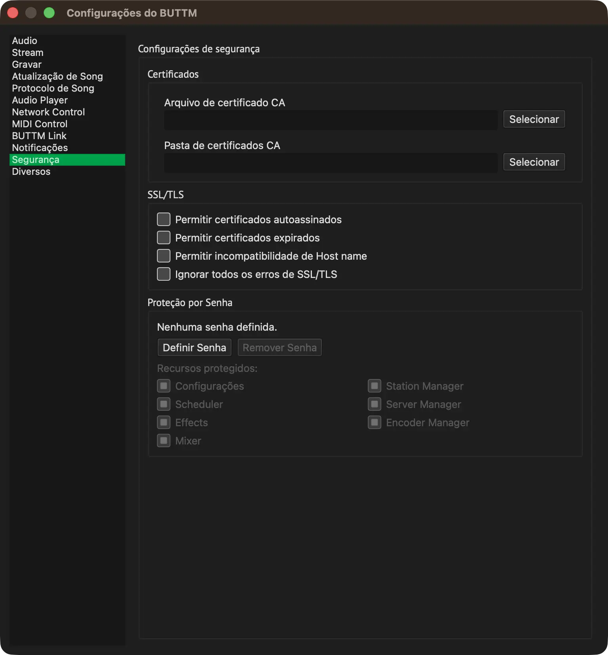Click the 'SSL/TLS' group label
Image resolution: width=608 pixels, height=655 pixels.
tap(166, 195)
